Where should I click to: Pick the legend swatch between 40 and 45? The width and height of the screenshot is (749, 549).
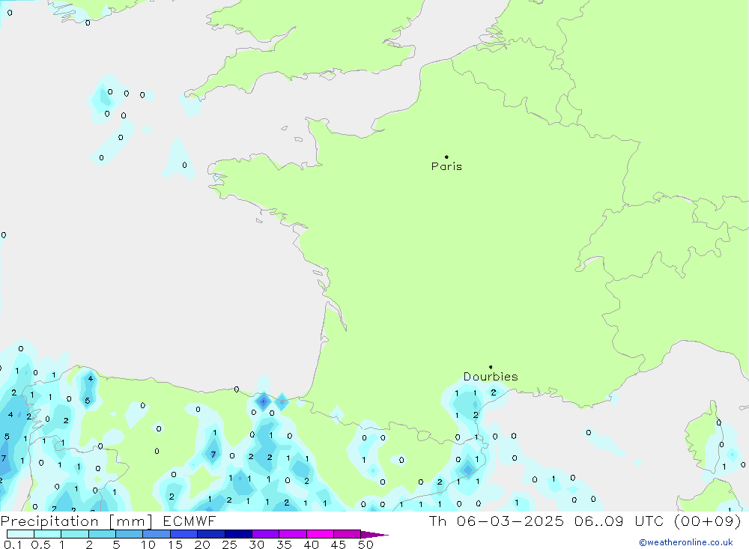point(320,534)
